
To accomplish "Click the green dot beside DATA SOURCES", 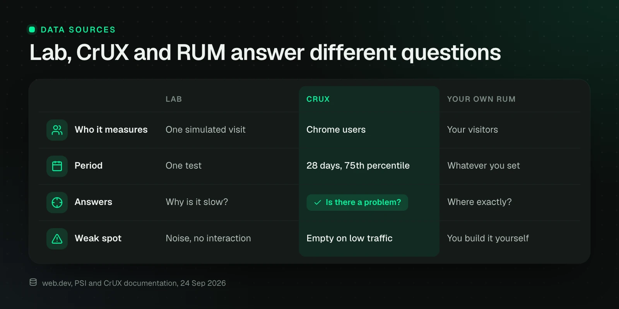I will (32, 29).
